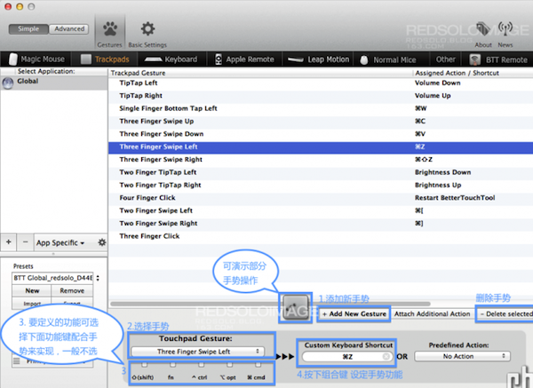
Task: Select Three Finger Swipe Up row
Action: coord(321,122)
